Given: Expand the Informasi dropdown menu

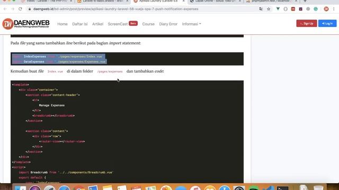Looking at the screenshot, I should [x=192, y=24].
